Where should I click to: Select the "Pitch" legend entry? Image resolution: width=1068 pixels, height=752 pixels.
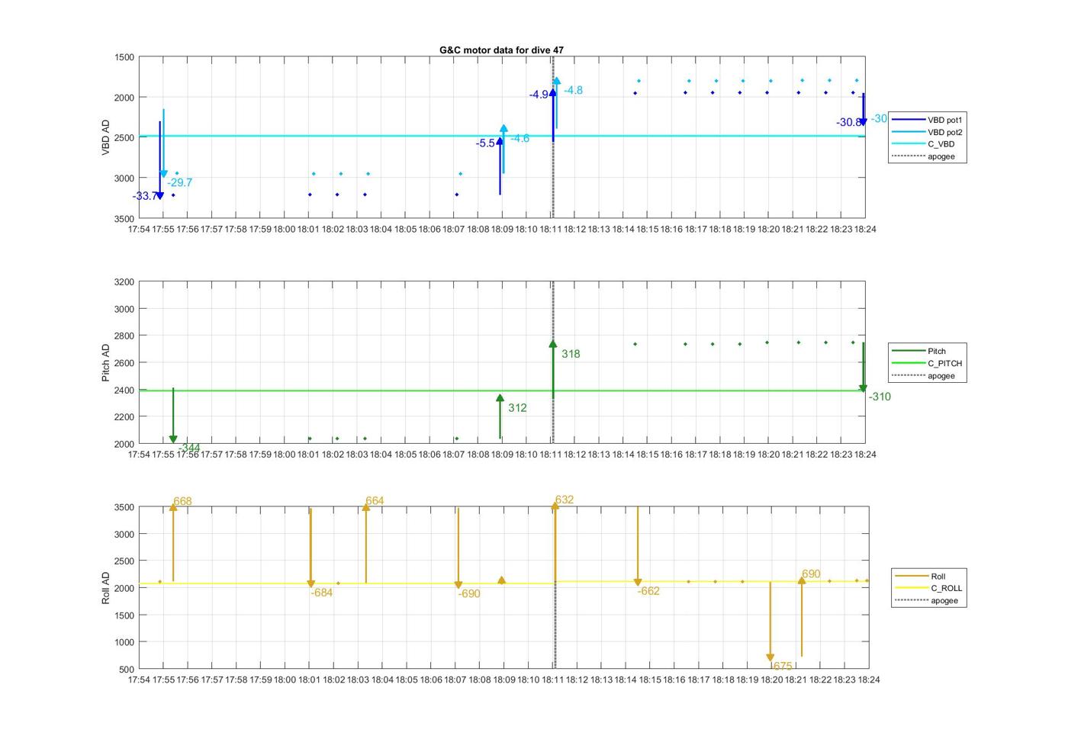point(919,351)
